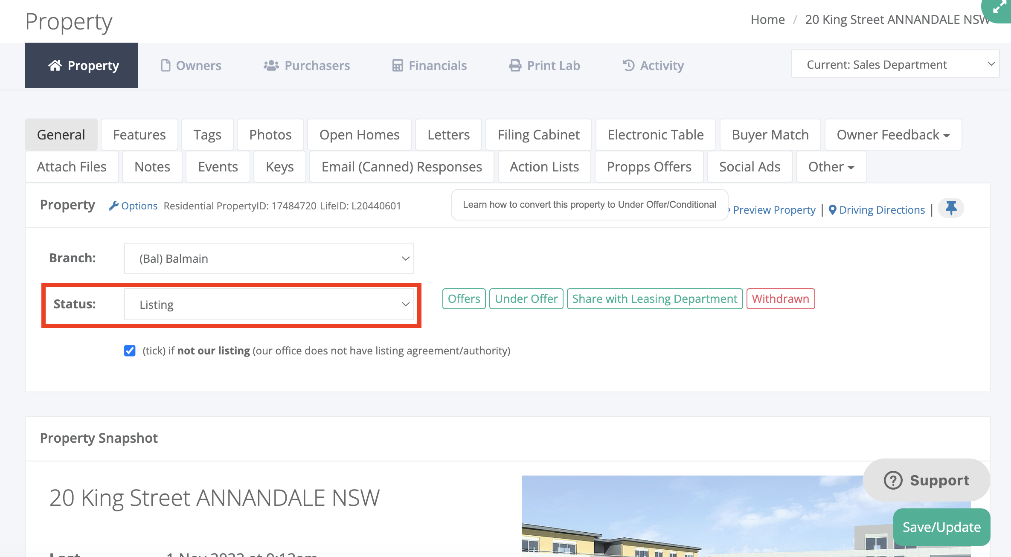Viewport: 1011px width, 557px height.
Task: Open the Propps Offers tab
Action: pyautogui.click(x=649, y=167)
